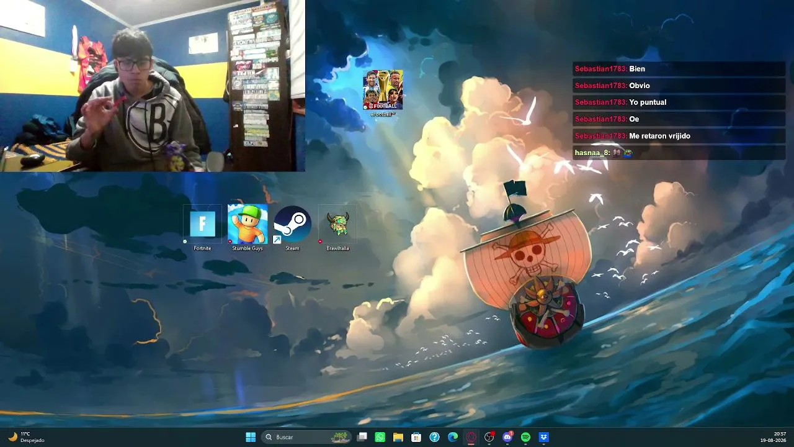Open the Steam desktop shortcut
This screenshot has width=794, height=447.
click(x=292, y=228)
